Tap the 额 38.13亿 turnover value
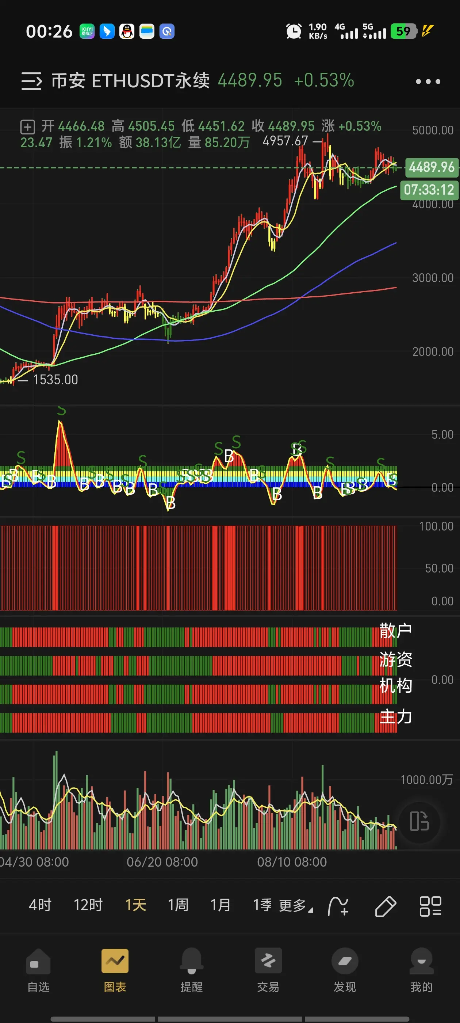460x1023 pixels. pyautogui.click(x=150, y=142)
